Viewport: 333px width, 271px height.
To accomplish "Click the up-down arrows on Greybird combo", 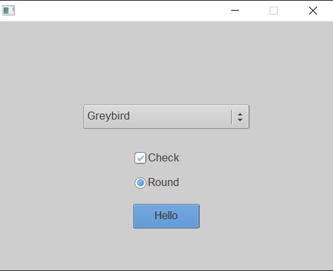I will (x=240, y=117).
